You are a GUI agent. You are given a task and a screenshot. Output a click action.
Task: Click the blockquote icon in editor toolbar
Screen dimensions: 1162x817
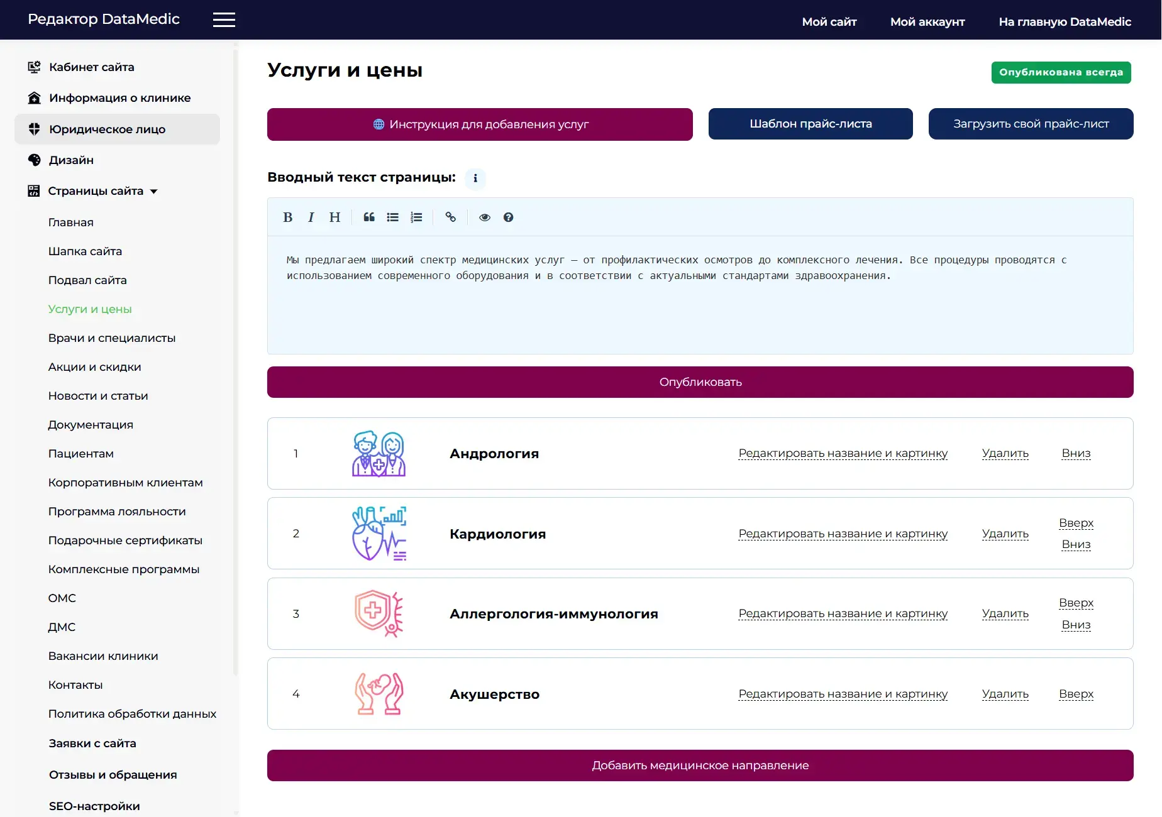coord(369,217)
